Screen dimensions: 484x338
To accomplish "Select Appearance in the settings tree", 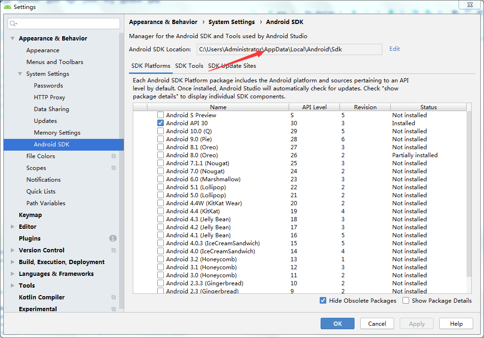I will (43, 50).
